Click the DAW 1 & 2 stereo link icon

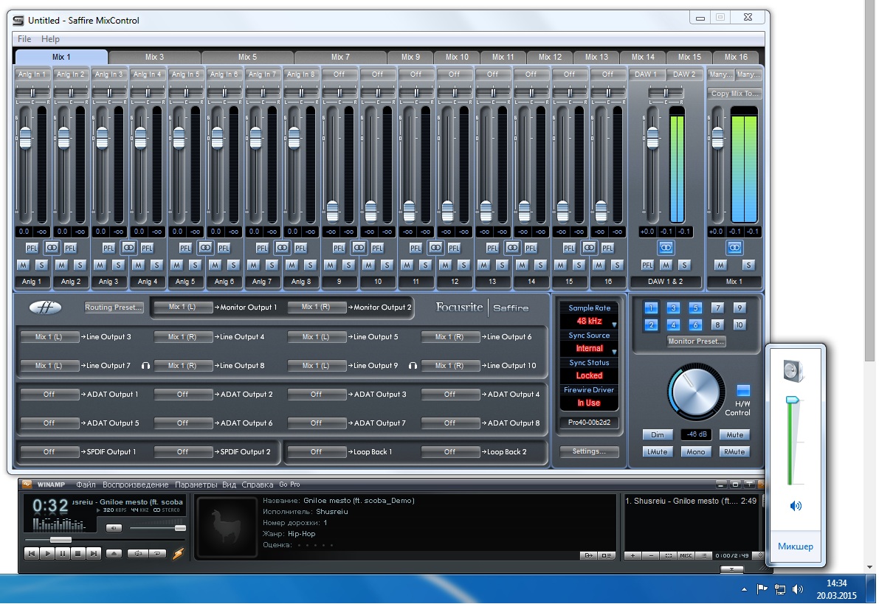click(666, 247)
